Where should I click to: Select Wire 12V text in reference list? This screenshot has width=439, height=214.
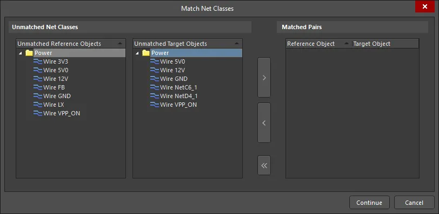[56, 79]
